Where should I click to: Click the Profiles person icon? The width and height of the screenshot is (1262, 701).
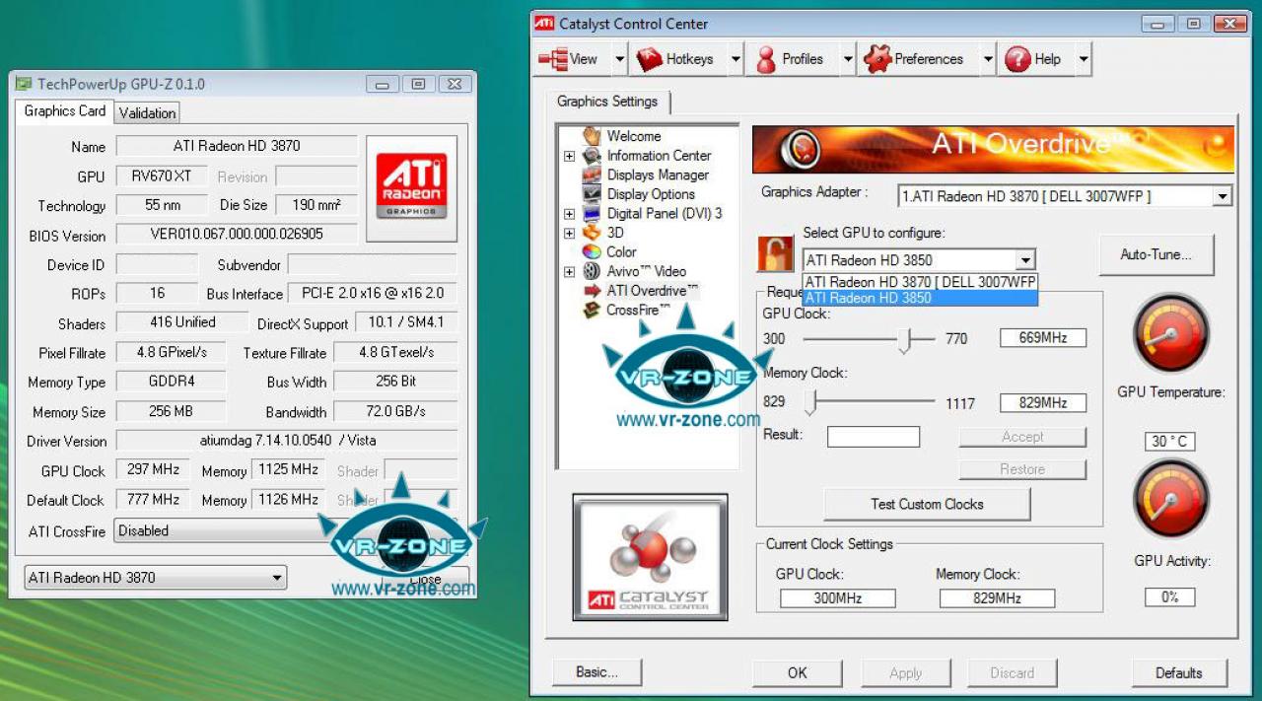pyautogui.click(x=766, y=59)
